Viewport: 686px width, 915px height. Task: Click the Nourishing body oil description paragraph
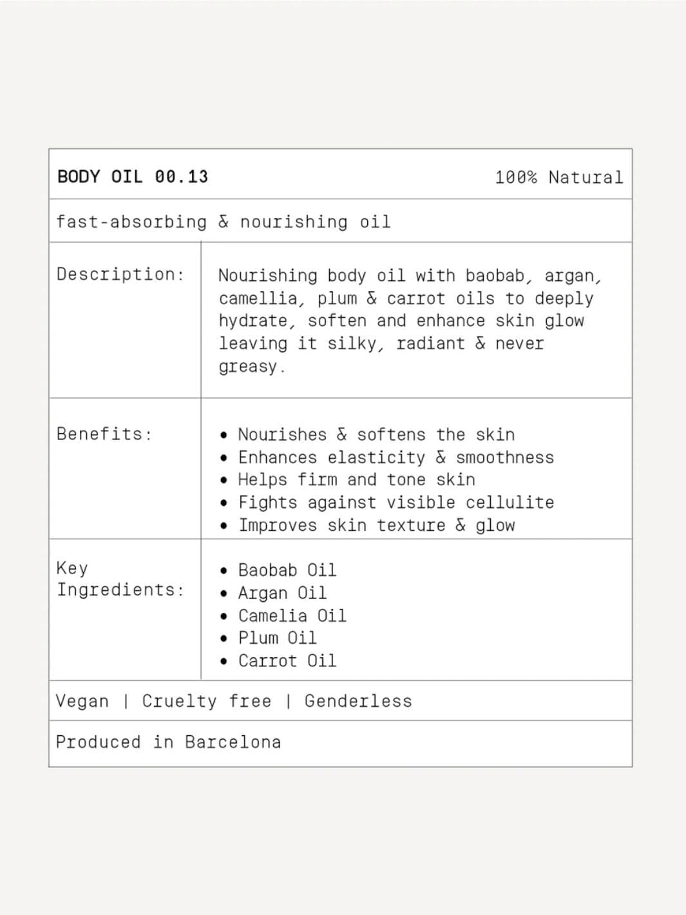pos(410,320)
